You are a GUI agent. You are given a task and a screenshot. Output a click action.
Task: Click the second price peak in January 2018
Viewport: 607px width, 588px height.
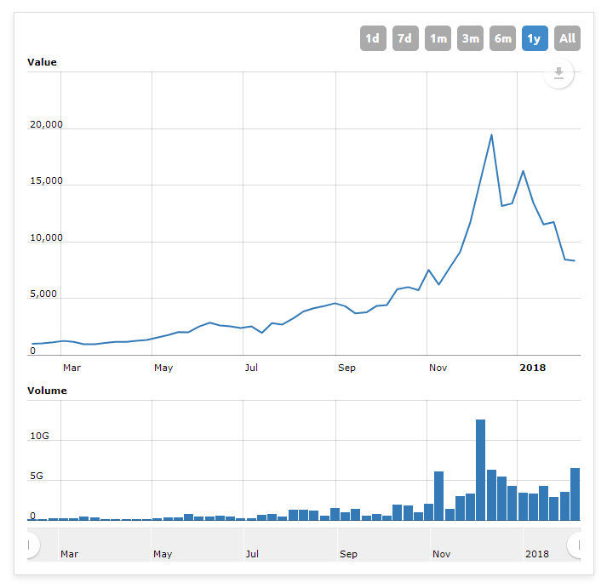tap(523, 171)
